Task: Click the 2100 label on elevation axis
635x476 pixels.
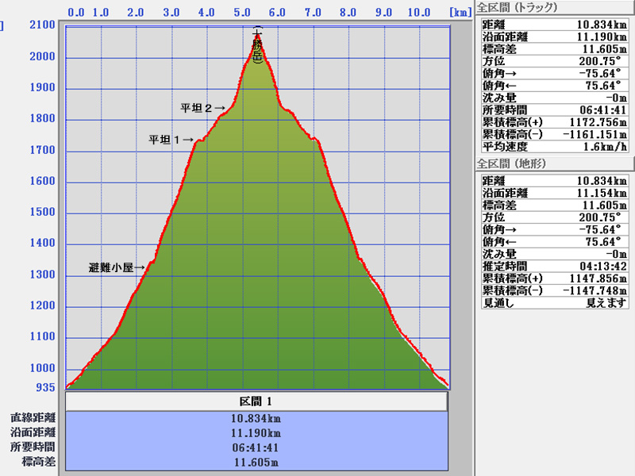Action: [x=42, y=26]
